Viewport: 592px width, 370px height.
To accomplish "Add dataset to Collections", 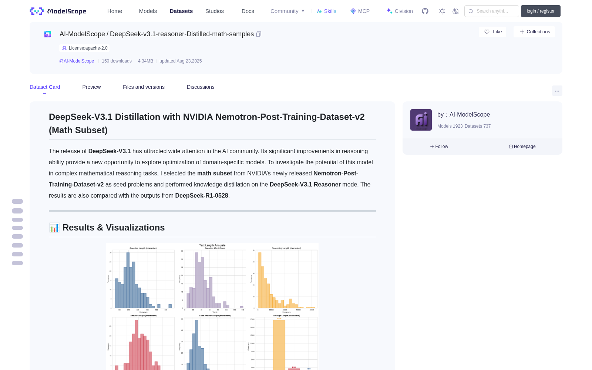I will click(x=534, y=32).
